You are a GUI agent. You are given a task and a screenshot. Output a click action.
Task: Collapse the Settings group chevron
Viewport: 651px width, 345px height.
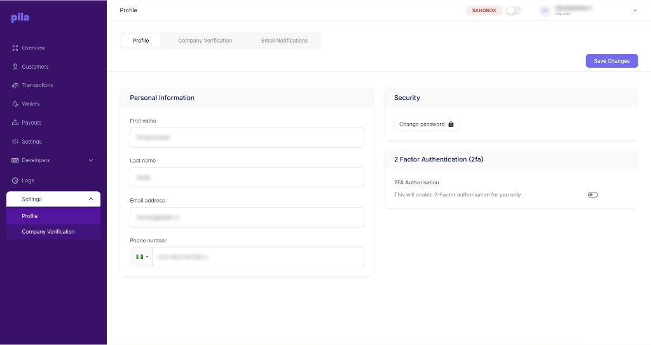(x=91, y=200)
